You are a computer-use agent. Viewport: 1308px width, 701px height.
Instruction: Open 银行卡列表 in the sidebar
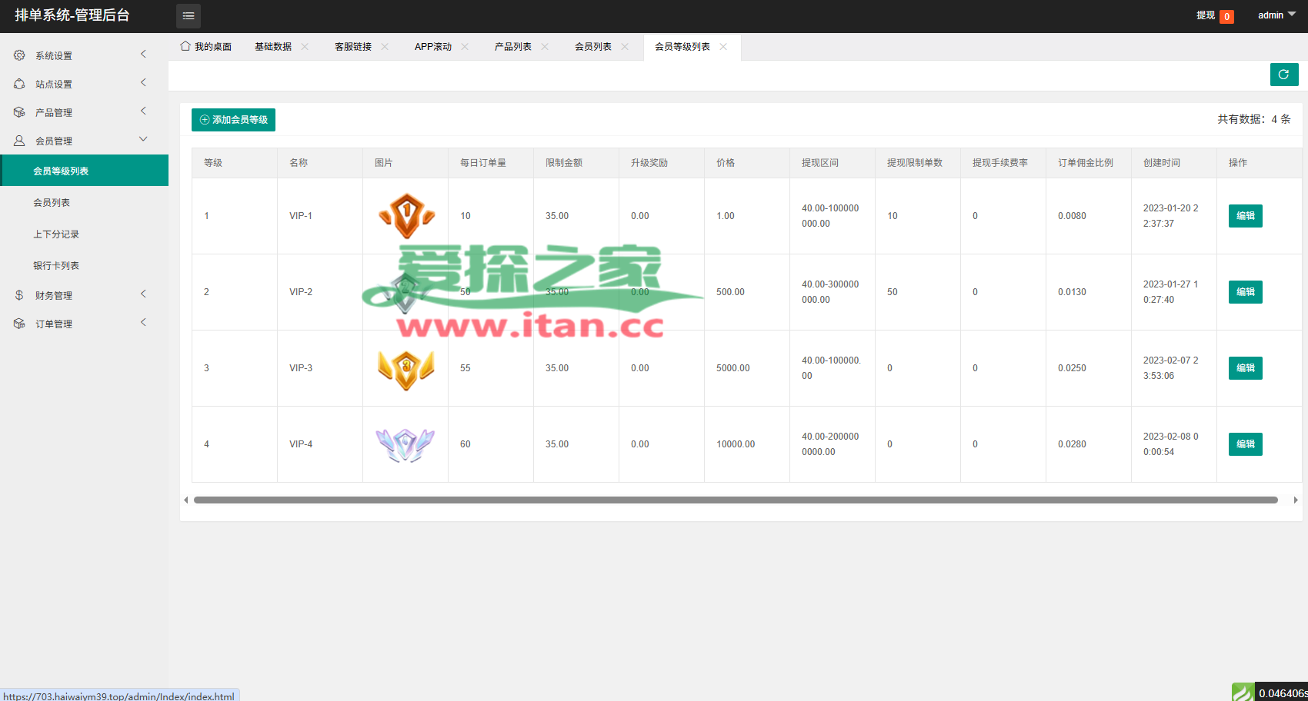click(56, 266)
